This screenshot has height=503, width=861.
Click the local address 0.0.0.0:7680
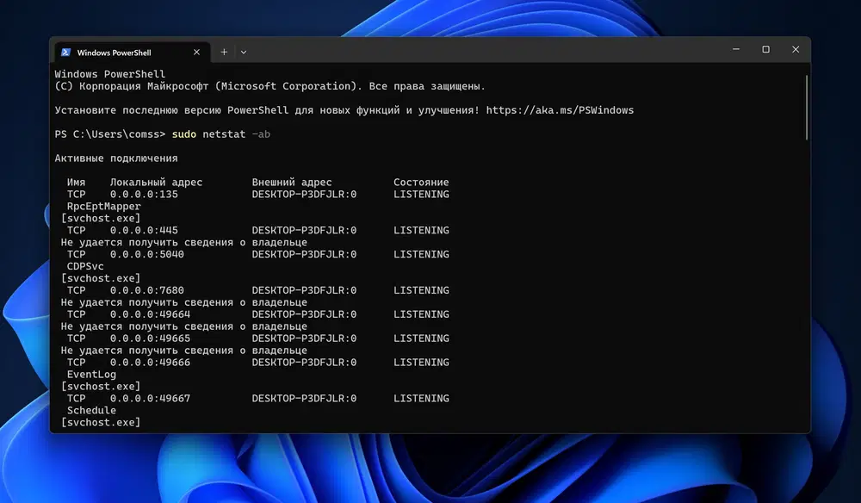click(146, 290)
